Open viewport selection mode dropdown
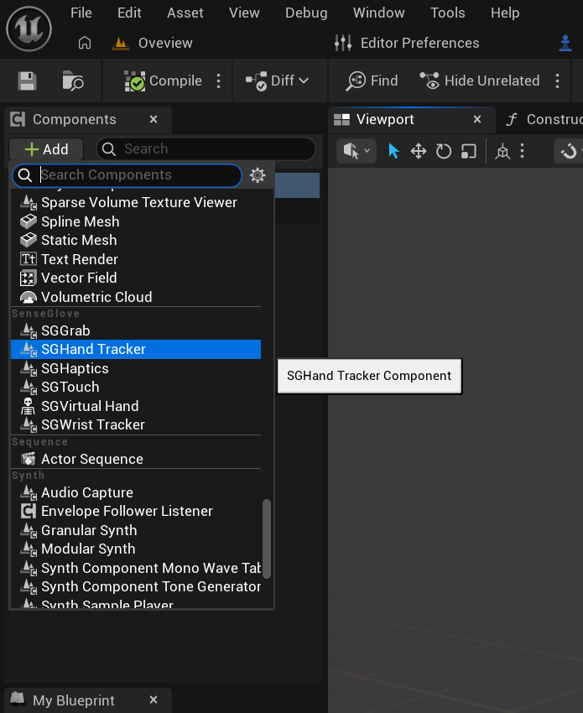Screen dimensions: 583x713 pyautogui.click(x=357, y=151)
